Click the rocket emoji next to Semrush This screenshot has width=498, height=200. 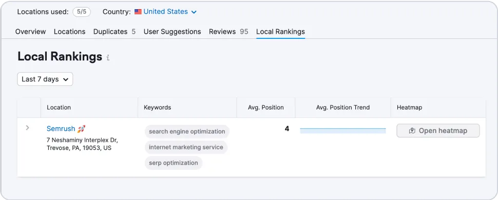(81, 129)
